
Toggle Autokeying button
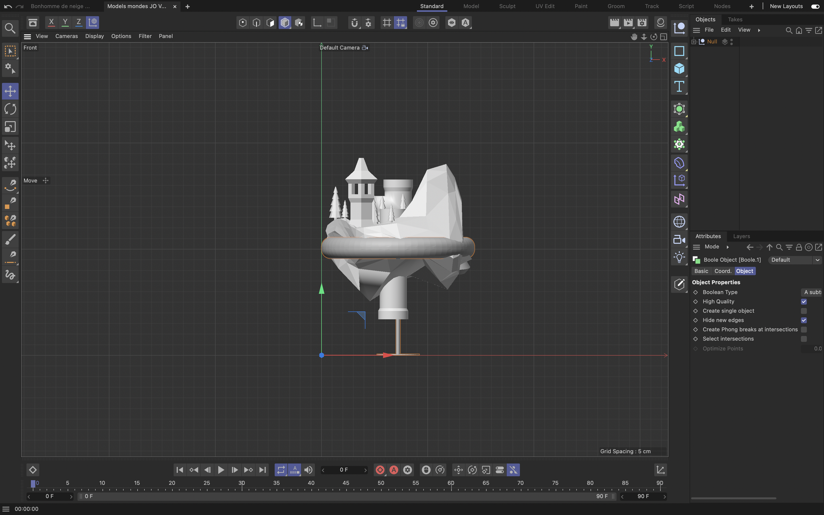(394, 470)
